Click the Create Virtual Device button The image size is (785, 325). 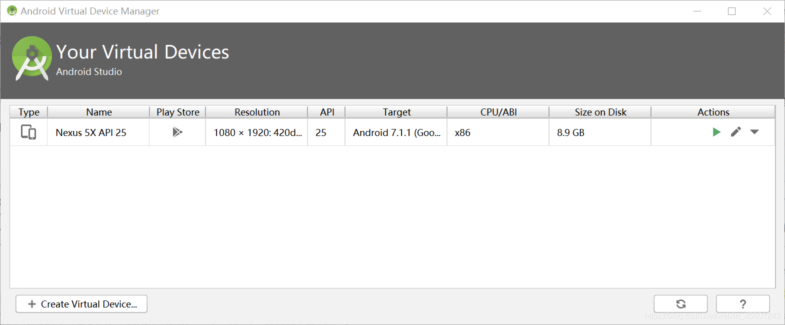pos(81,304)
